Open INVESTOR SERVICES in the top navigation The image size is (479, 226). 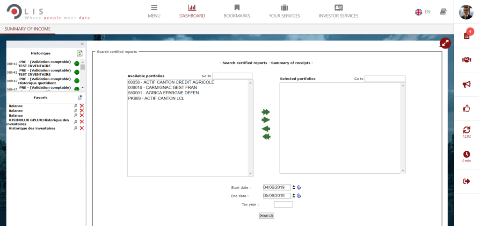339,11
